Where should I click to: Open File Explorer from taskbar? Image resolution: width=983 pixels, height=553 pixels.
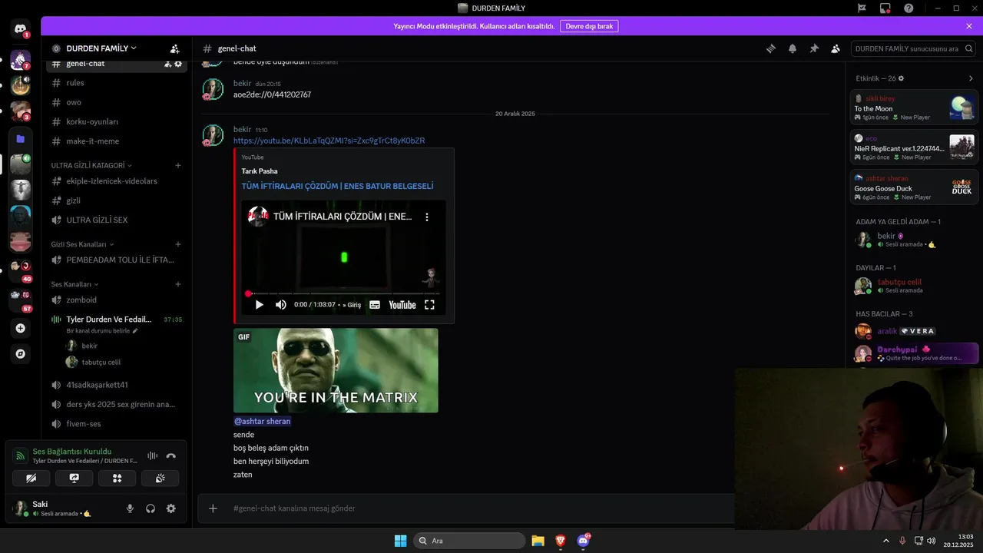538,541
